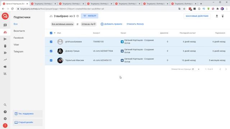Uncheck the Терентьев Максим row checkbox
This screenshot has width=230, height=129.
51,61
